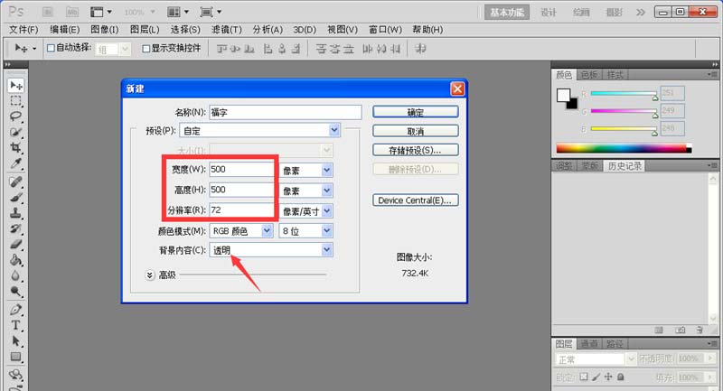Select the Horizontal Type tool
723x391 pixels.
click(15, 325)
